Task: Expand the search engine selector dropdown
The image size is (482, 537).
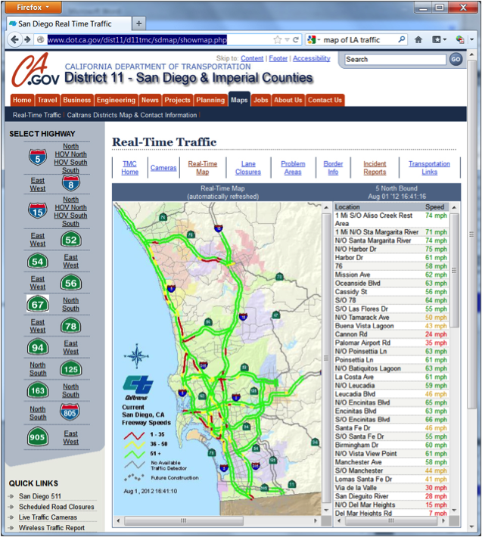Action: [x=314, y=40]
